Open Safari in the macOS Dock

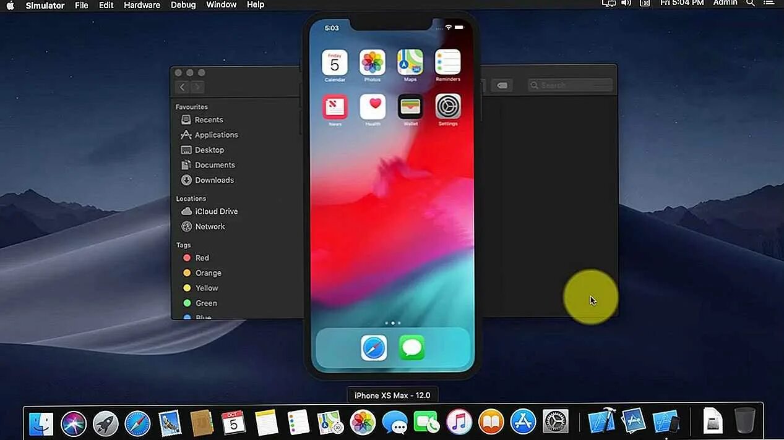(x=137, y=423)
